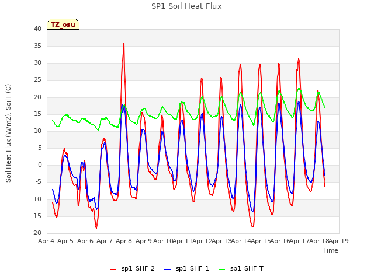Click the -20 y-axis tick label
374x280 pixels.
pyautogui.click(x=36, y=233)
